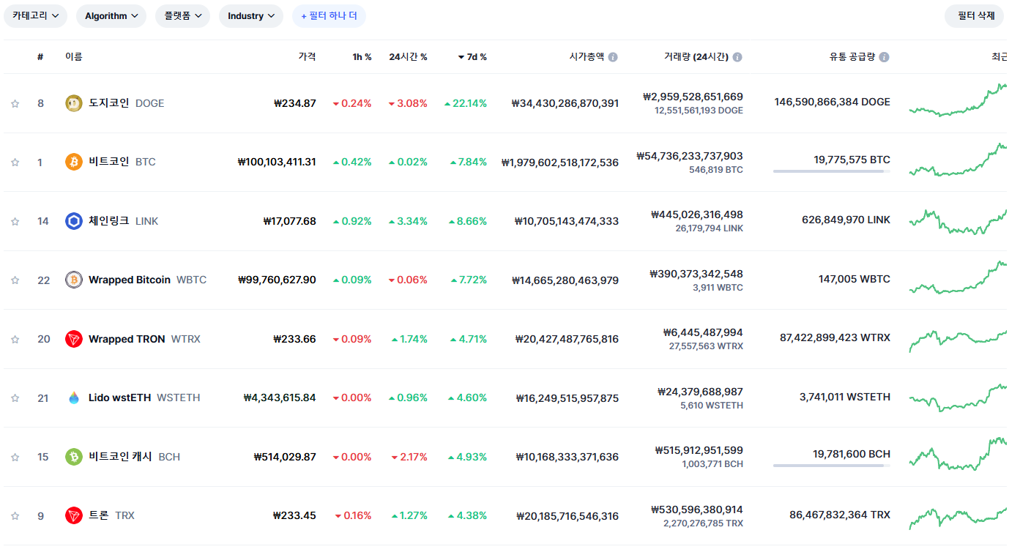Favorite the TRX row with star
The image size is (1020, 552).
[x=15, y=515]
